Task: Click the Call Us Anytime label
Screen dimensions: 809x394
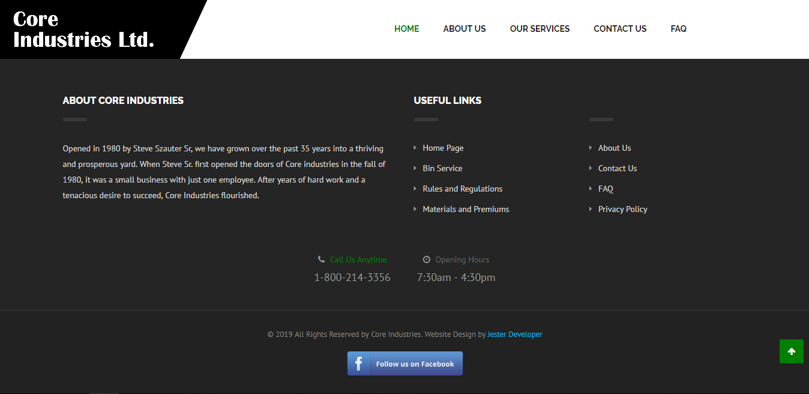Action: coord(358,259)
